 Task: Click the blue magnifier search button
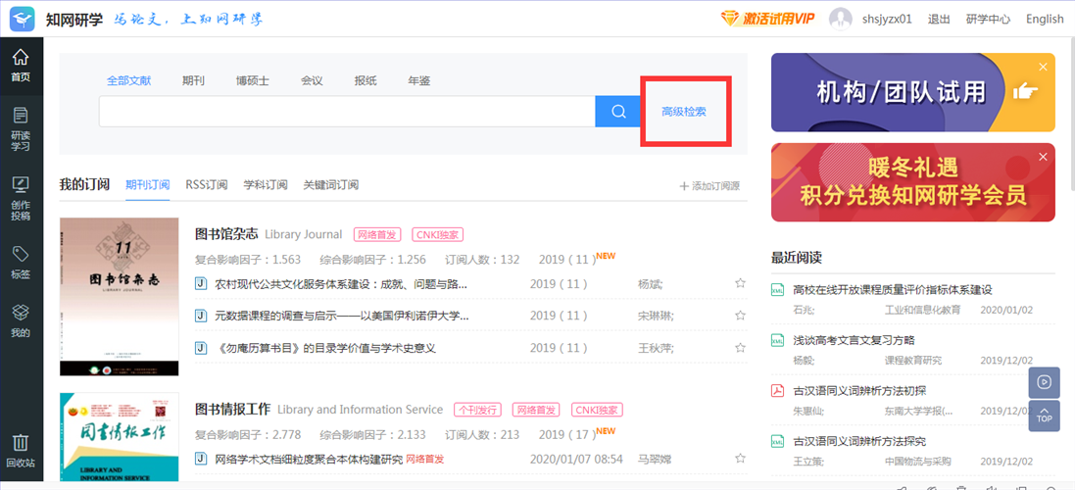[x=618, y=111]
